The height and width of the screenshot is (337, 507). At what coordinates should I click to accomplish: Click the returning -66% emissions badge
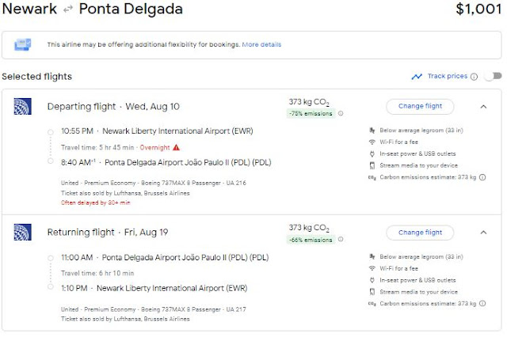point(311,240)
